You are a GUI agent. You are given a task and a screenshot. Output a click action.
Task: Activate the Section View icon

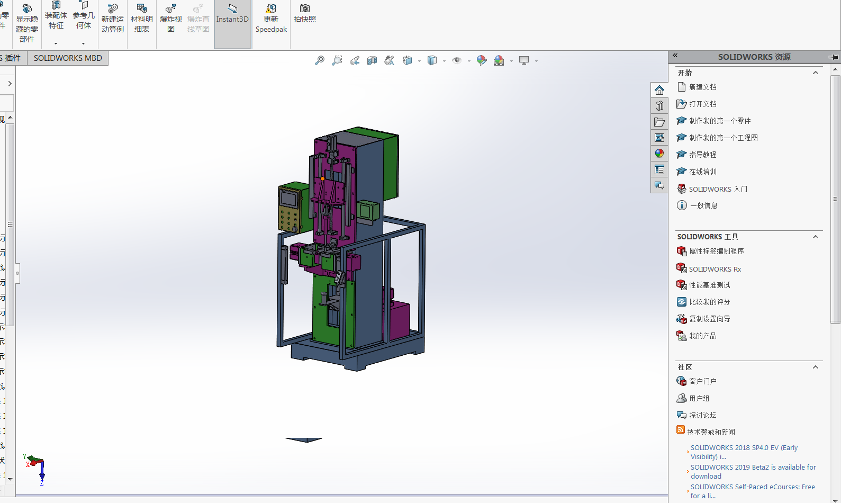click(x=372, y=61)
